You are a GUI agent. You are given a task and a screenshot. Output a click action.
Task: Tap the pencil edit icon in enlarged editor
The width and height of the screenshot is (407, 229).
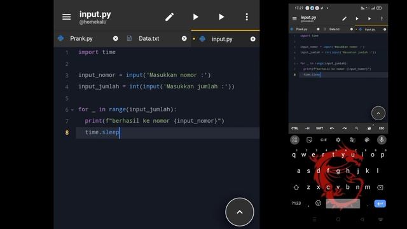170,17
